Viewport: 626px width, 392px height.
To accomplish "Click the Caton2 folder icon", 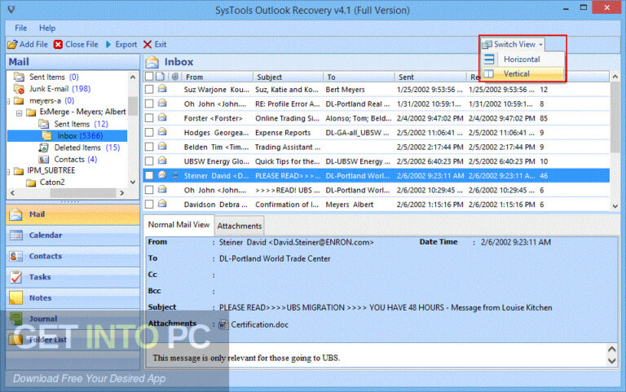I will click(x=31, y=183).
